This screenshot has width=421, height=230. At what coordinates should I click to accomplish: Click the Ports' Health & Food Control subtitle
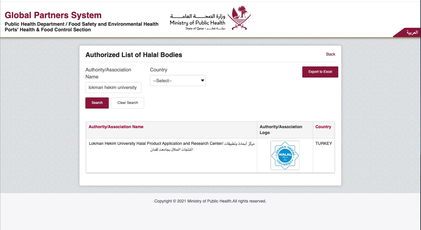(48, 30)
